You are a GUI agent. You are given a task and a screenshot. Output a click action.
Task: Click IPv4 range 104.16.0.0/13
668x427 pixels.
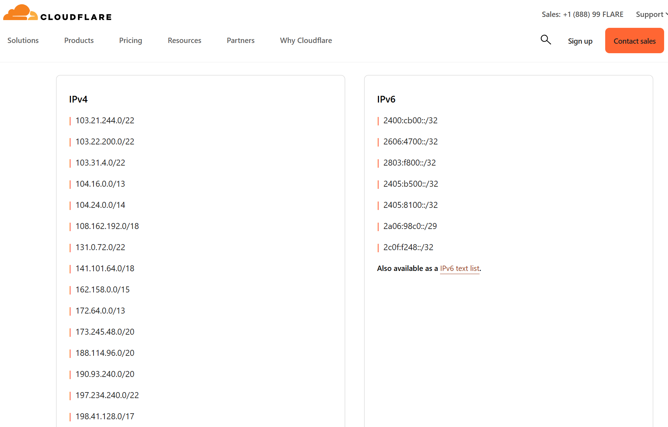tap(100, 184)
